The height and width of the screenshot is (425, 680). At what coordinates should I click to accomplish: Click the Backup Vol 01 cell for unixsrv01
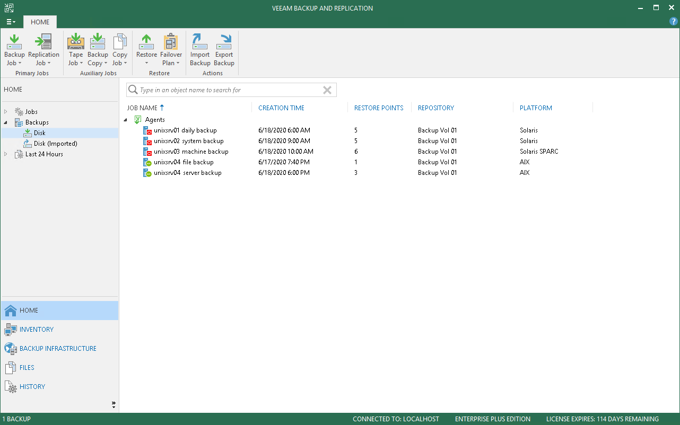[437, 130]
